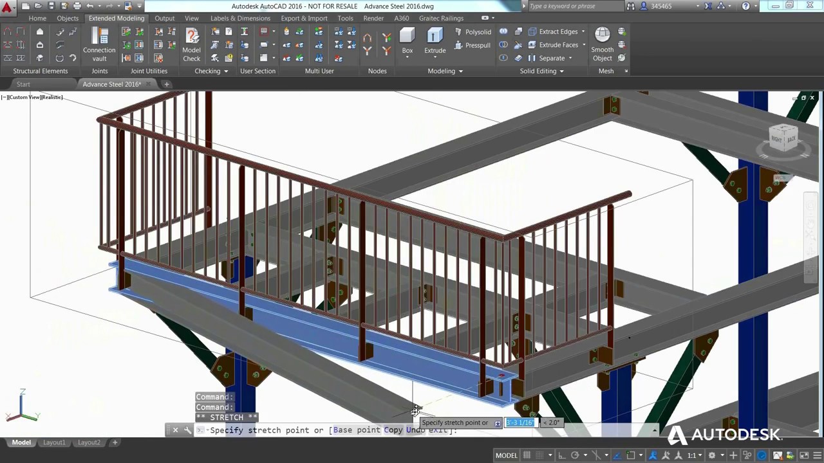This screenshot has width=824, height=463.
Task: Switch to Labels & Dimensions tab
Action: click(240, 18)
